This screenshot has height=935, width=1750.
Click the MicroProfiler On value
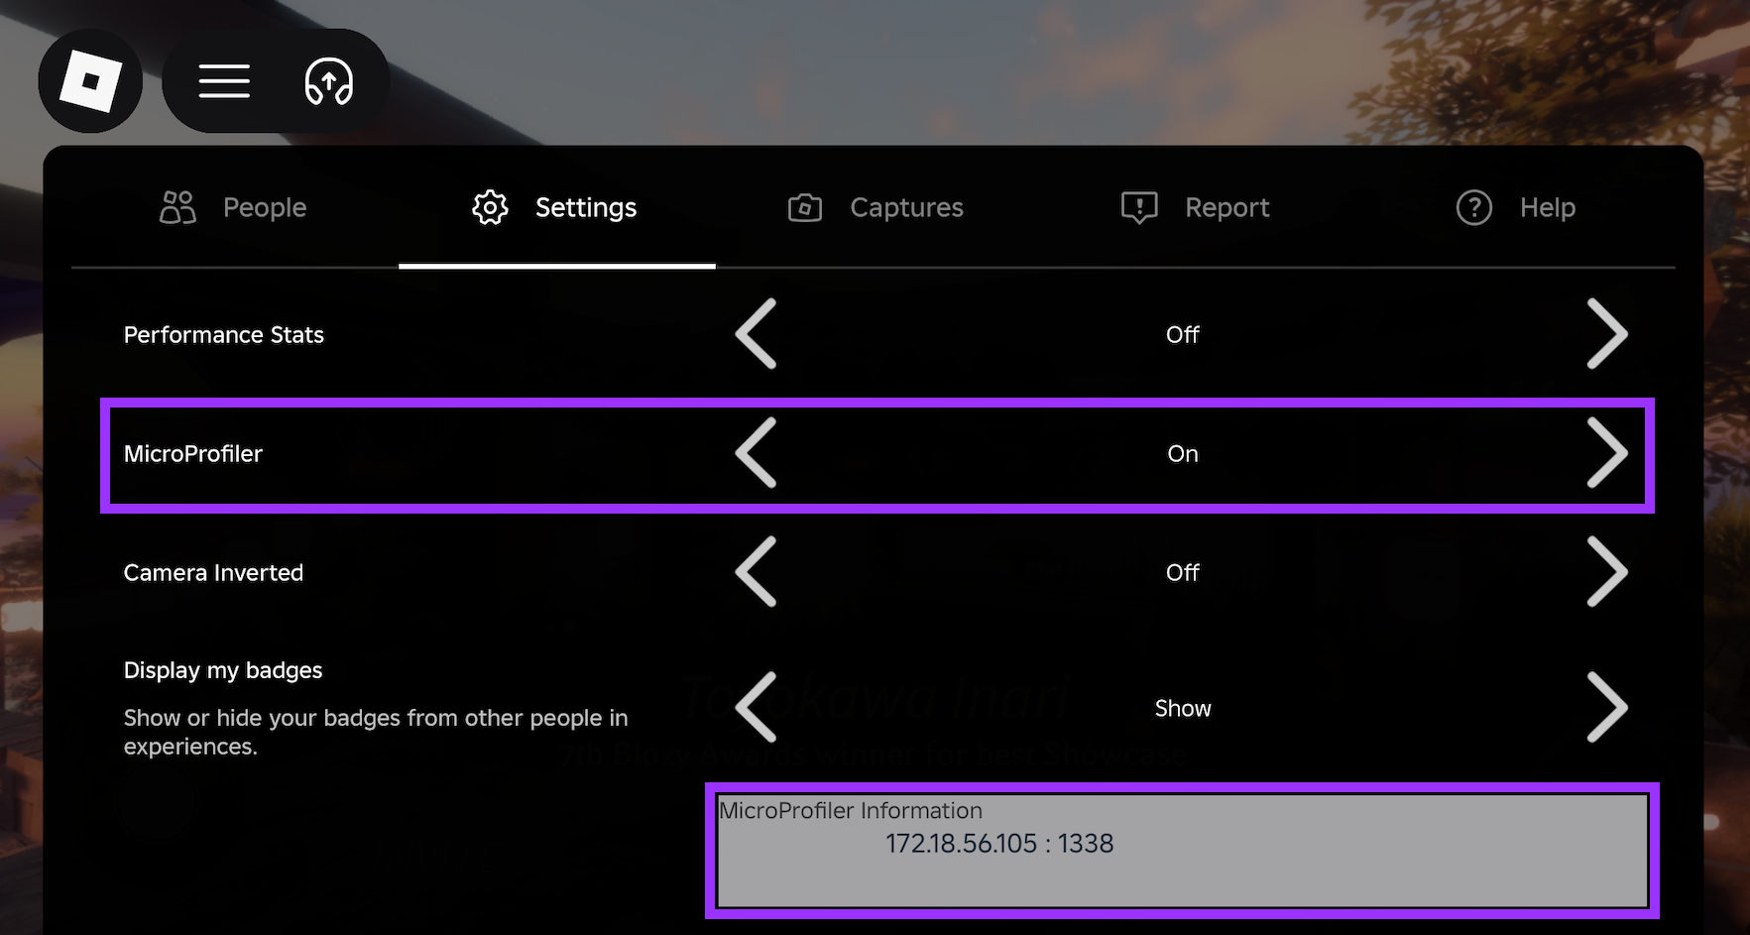1182,453
